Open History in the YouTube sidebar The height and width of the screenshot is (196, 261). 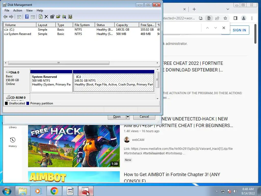tap(13, 142)
